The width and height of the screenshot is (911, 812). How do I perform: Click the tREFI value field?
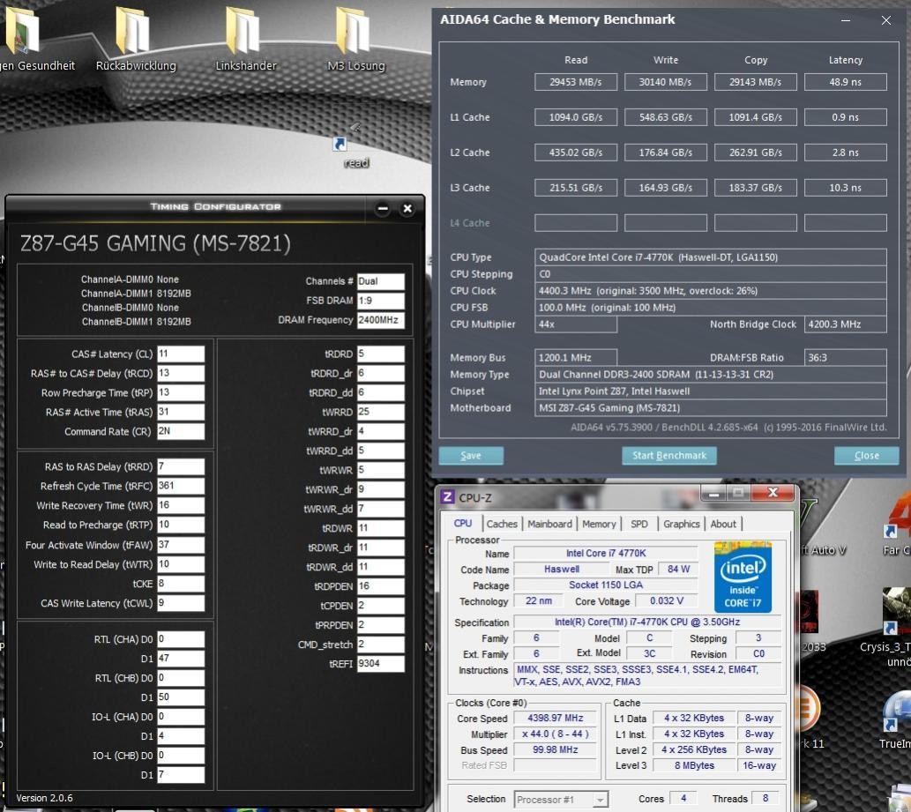tap(381, 663)
